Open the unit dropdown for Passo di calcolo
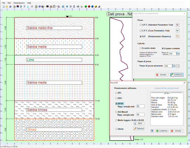 click(x=178, y=54)
